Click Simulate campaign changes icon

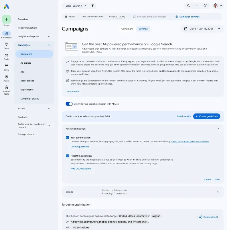tap(134, 17)
